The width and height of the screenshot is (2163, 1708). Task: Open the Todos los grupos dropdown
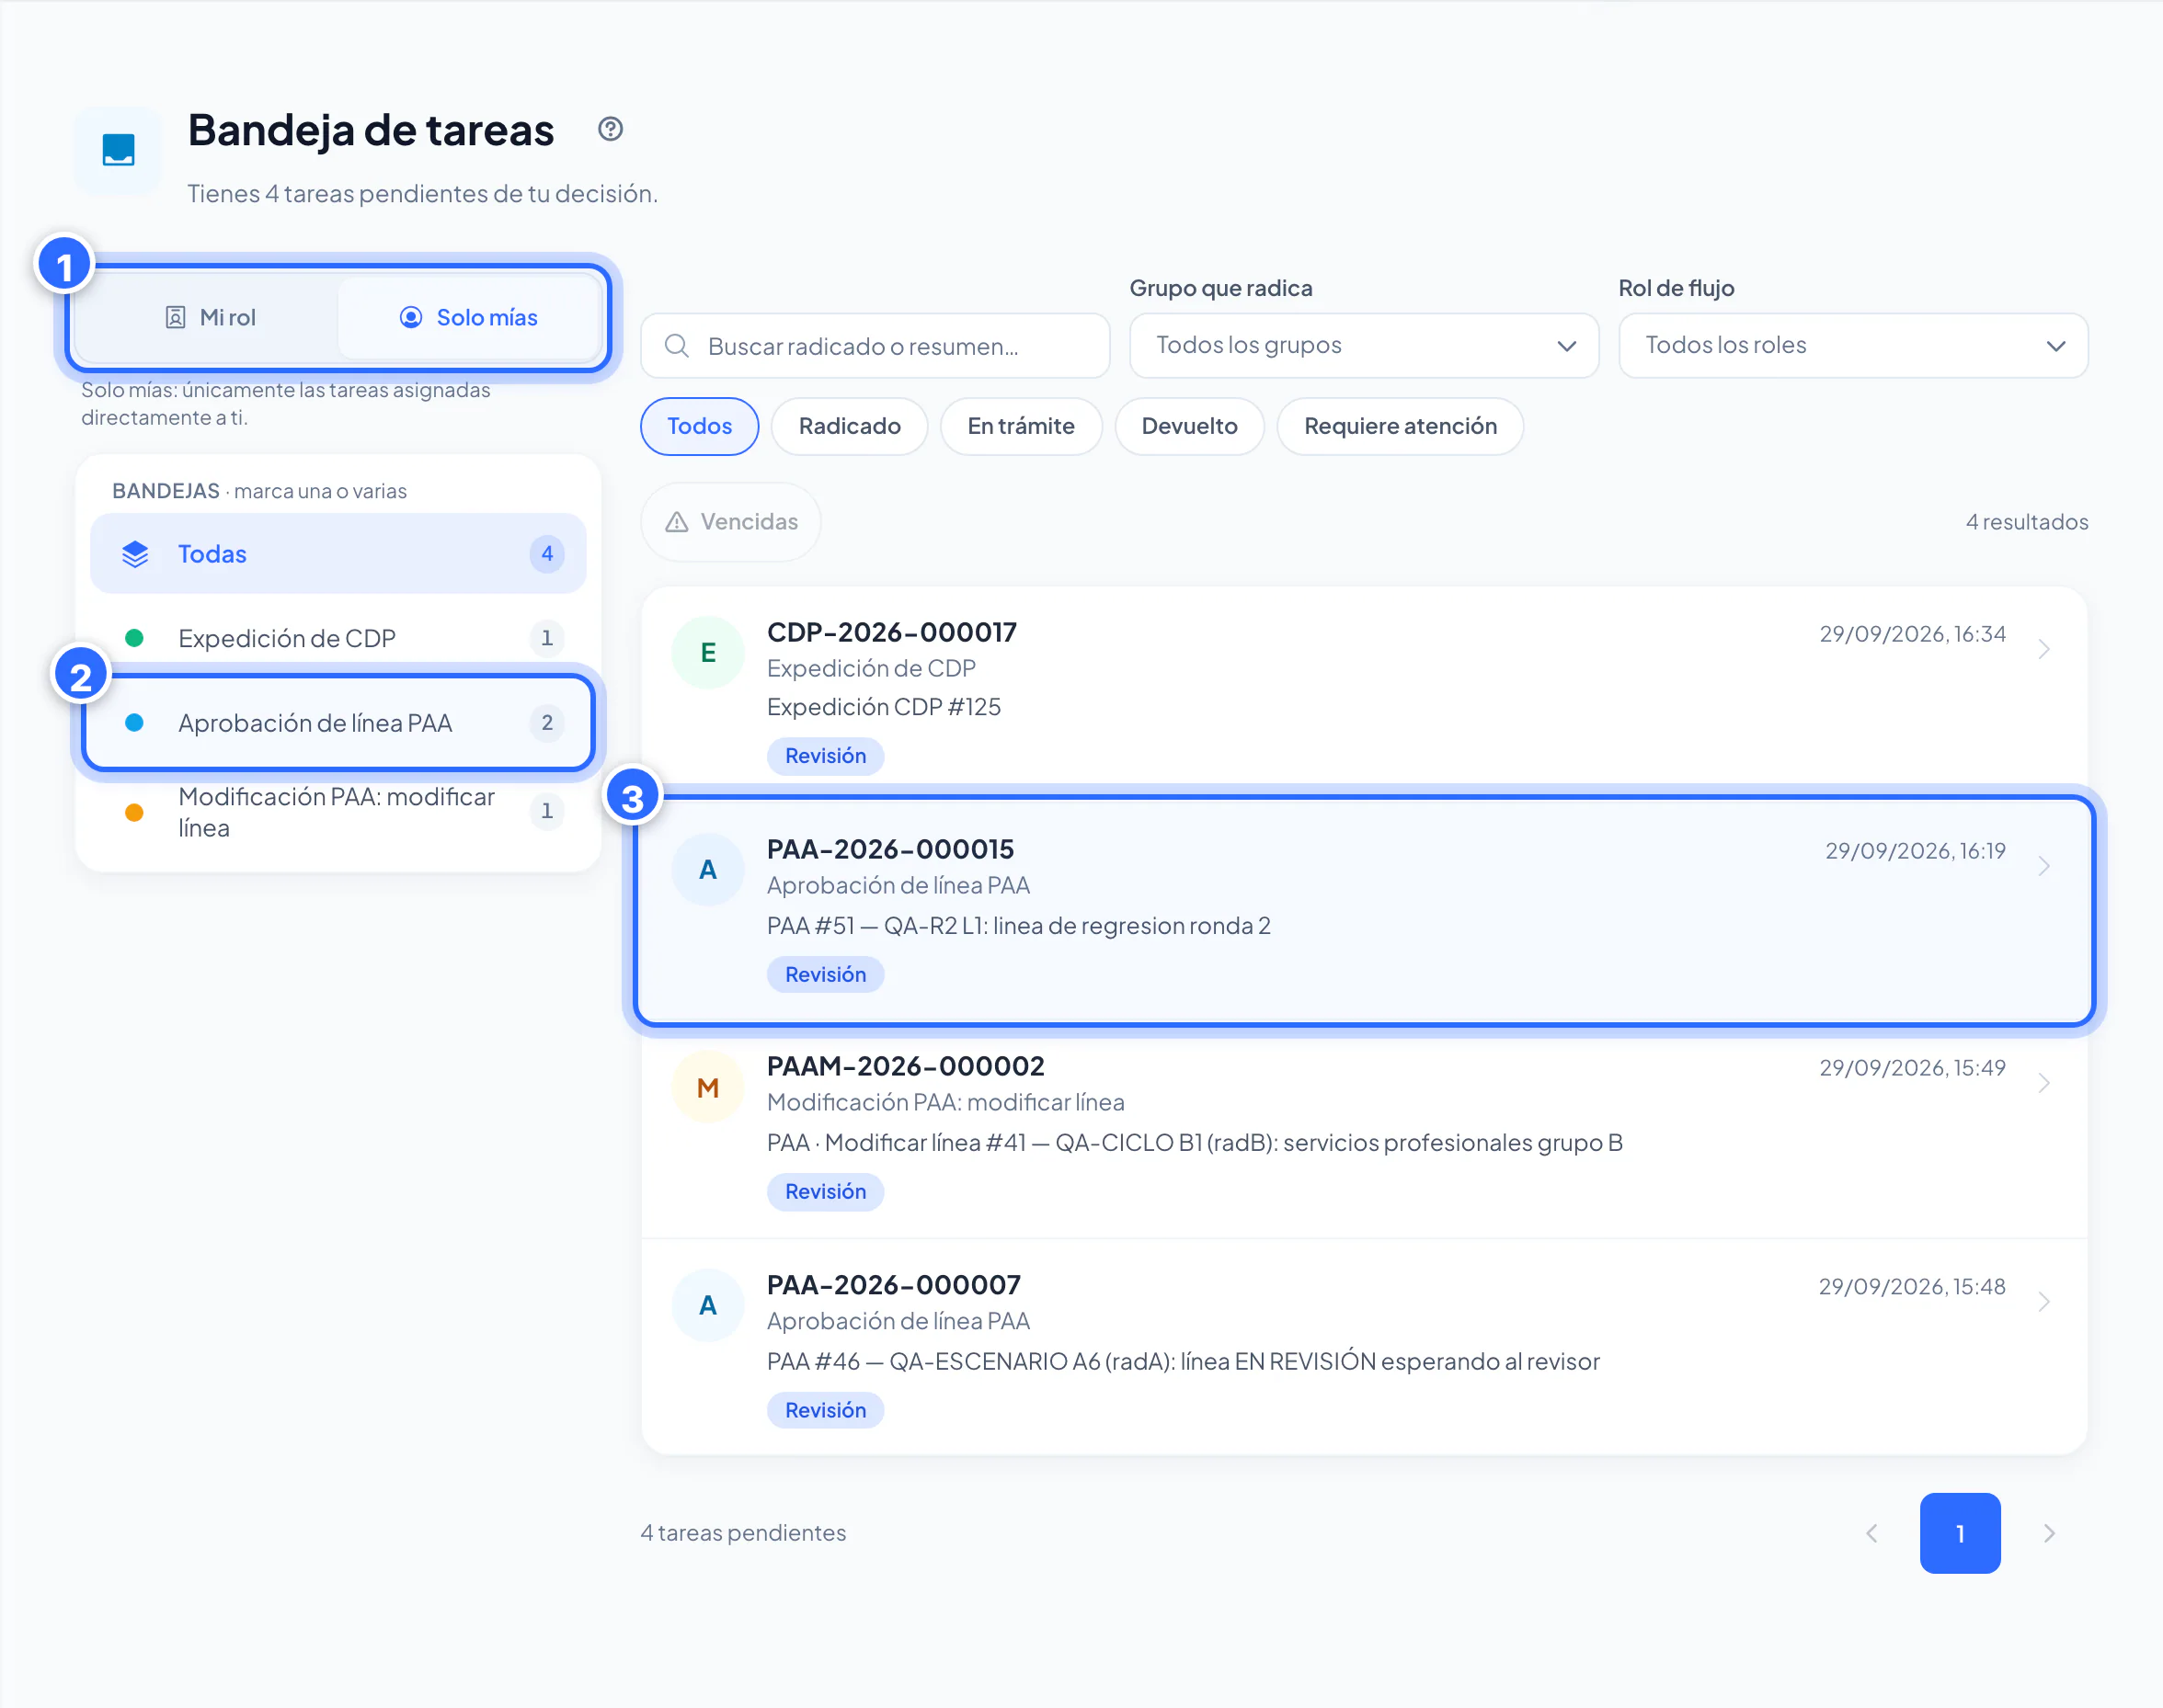[x=1364, y=346]
